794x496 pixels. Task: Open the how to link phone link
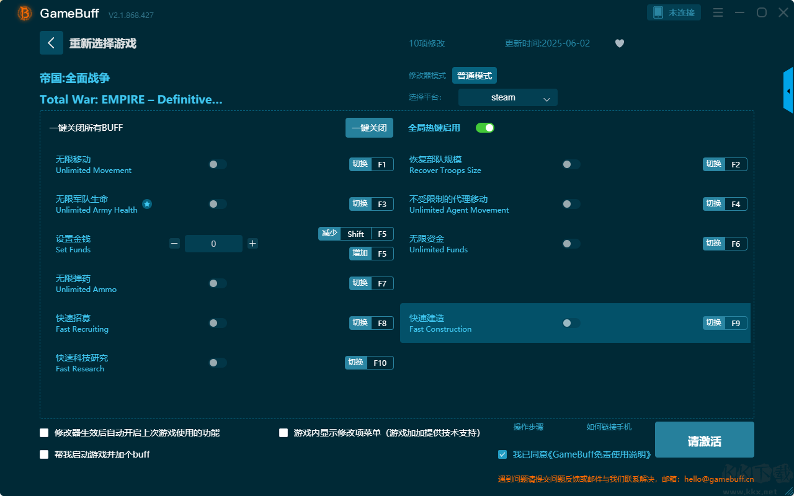click(x=609, y=427)
